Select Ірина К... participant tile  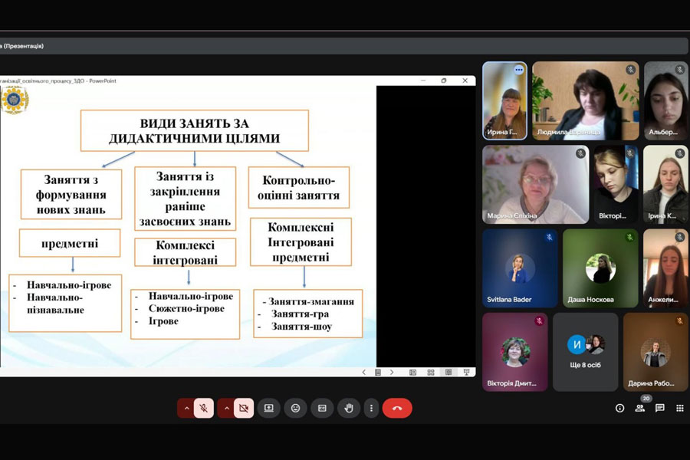tap(666, 185)
